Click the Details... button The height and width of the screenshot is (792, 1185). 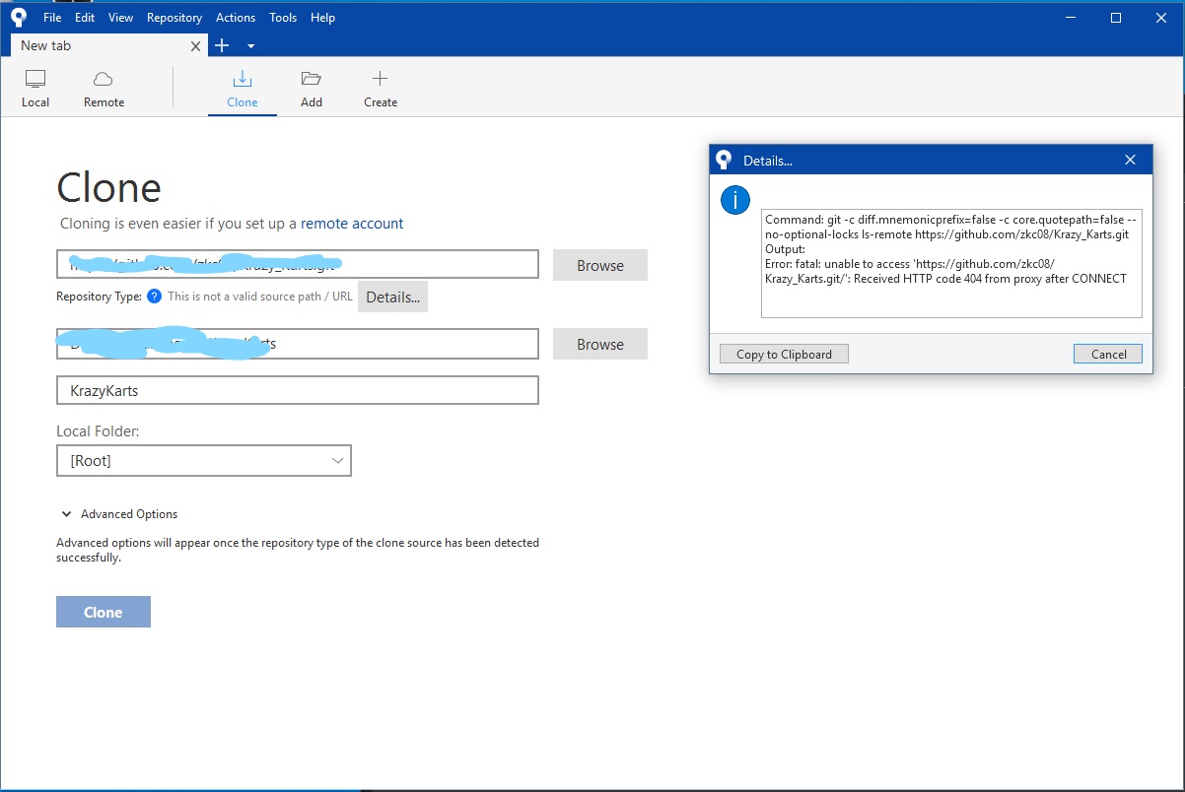[x=392, y=297]
